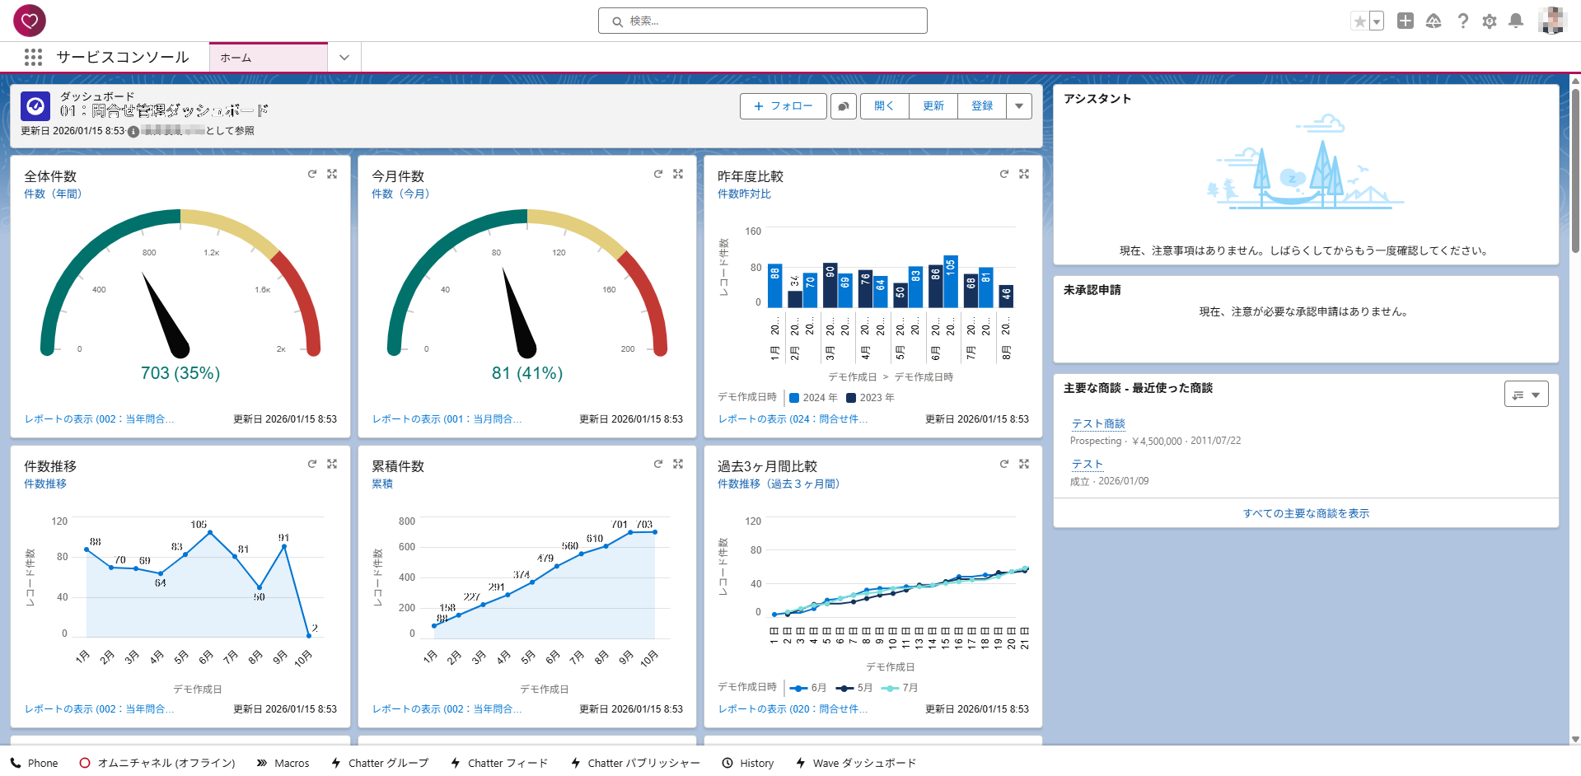
Task: Open the App Launcher grid icon
Action: [x=33, y=57]
